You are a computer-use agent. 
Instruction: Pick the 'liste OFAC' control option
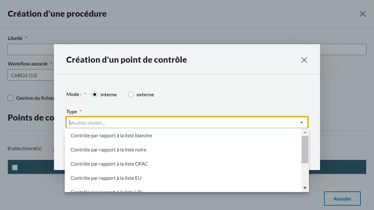(109, 164)
